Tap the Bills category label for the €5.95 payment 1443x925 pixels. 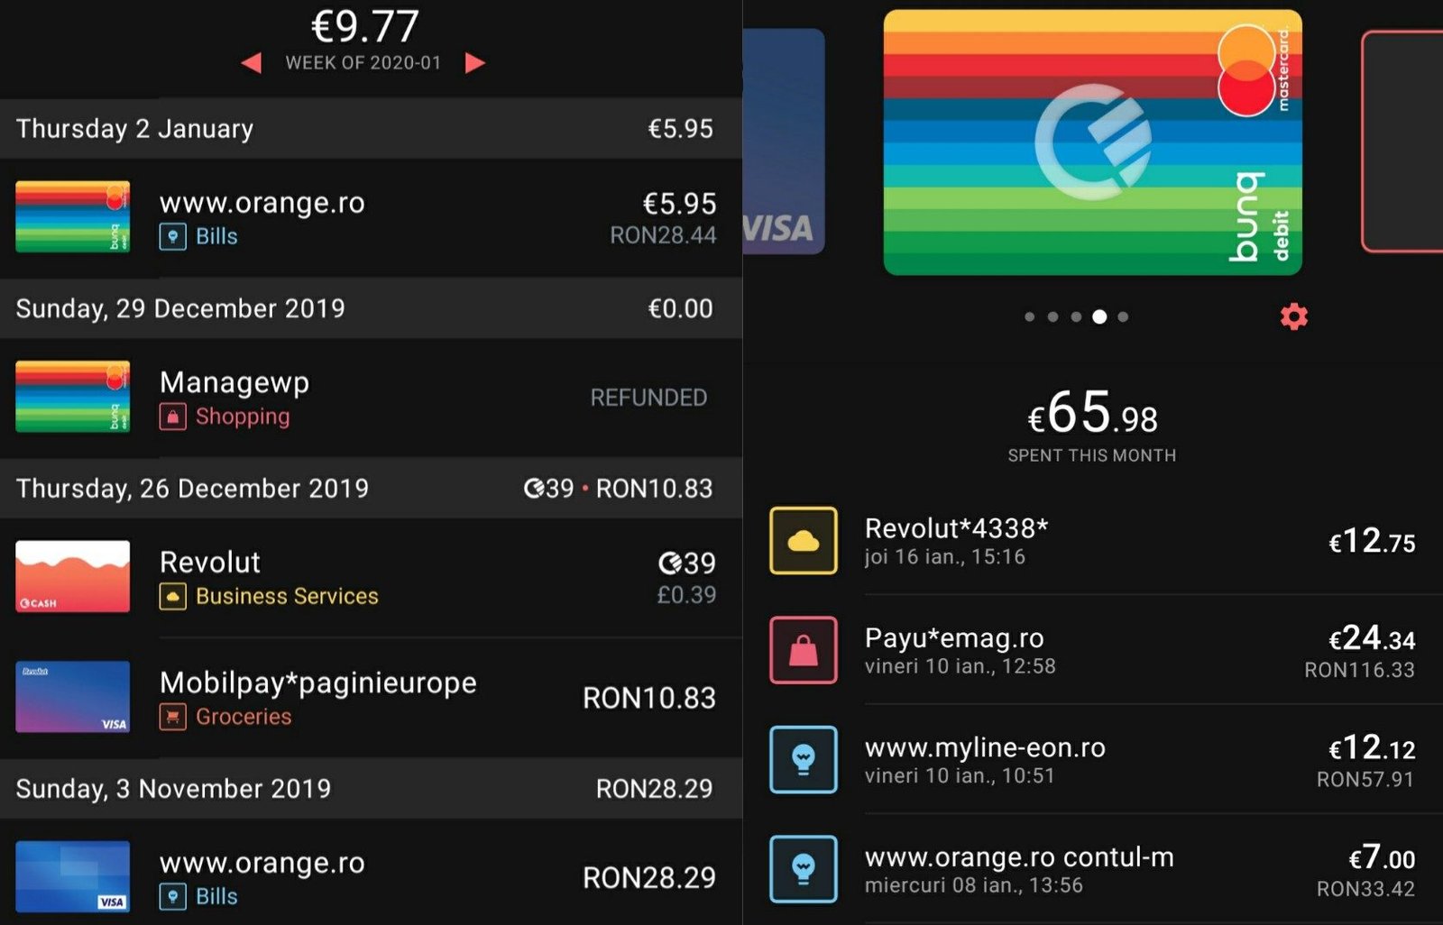click(x=216, y=236)
